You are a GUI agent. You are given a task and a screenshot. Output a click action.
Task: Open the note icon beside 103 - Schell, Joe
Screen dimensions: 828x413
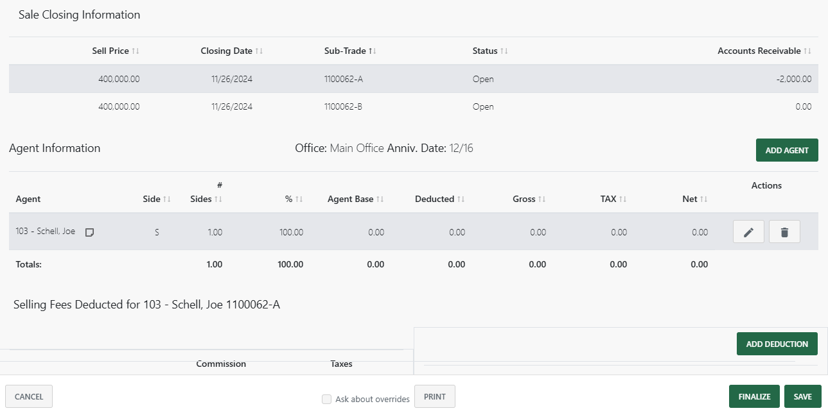point(89,232)
